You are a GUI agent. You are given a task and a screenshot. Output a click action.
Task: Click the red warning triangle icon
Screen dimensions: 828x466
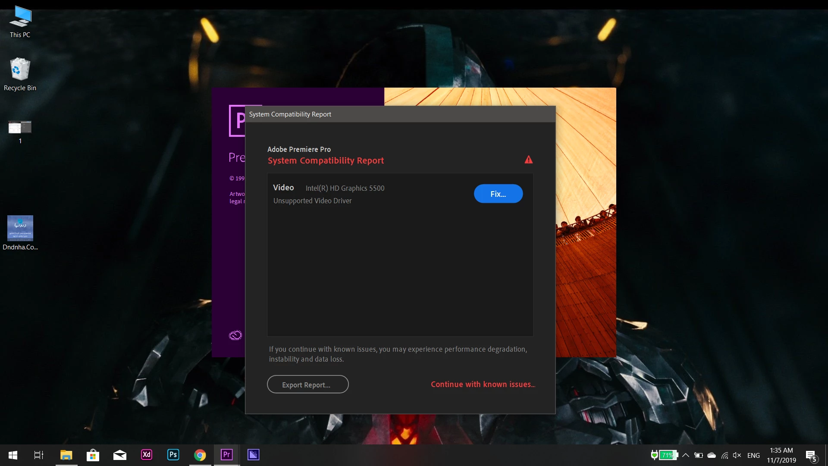pyautogui.click(x=528, y=160)
